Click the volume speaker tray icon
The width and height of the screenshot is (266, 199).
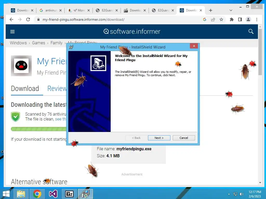click(x=242, y=194)
